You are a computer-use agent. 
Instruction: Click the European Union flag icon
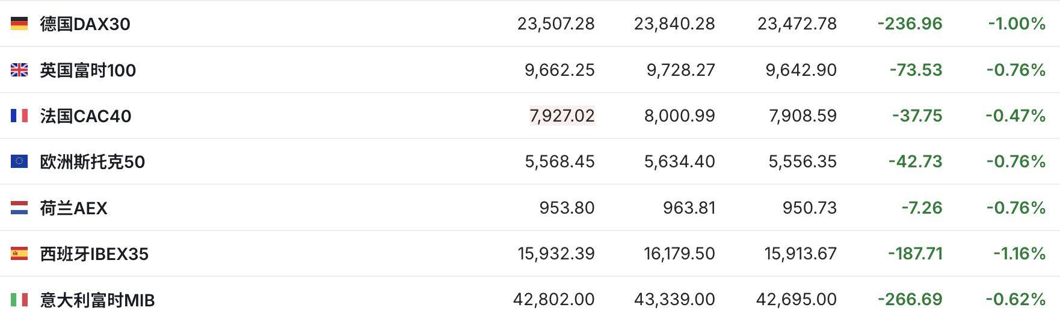pyautogui.click(x=19, y=161)
